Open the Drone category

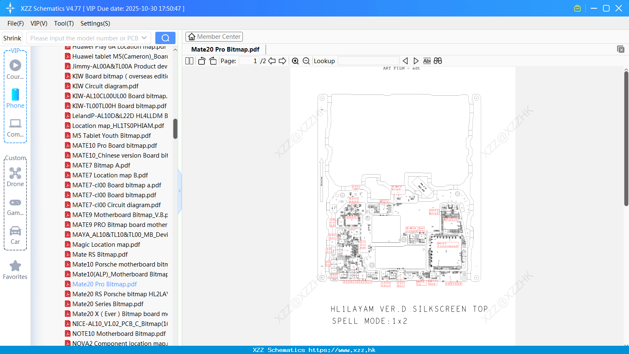15,177
